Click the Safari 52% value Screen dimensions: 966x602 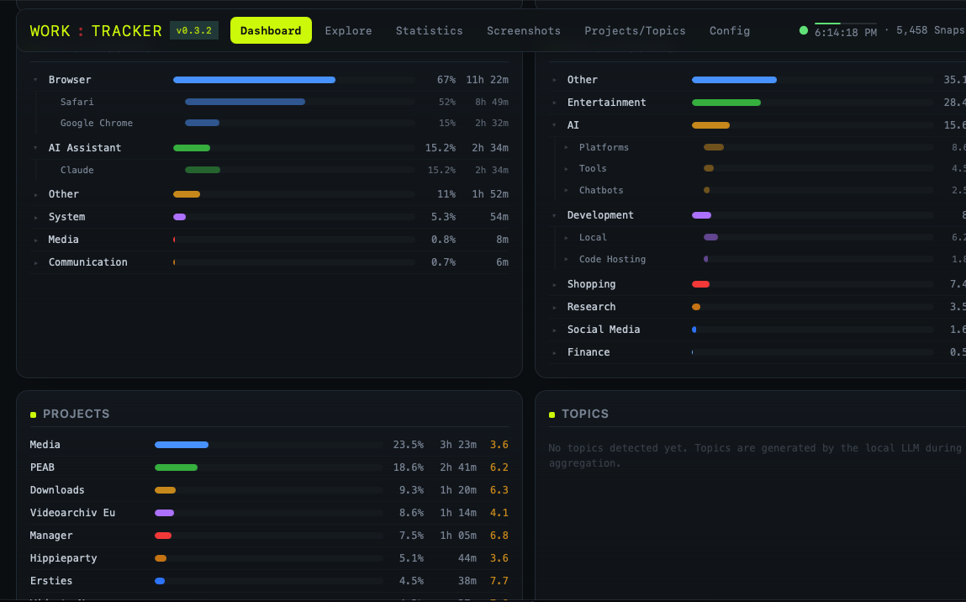[447, 103]
